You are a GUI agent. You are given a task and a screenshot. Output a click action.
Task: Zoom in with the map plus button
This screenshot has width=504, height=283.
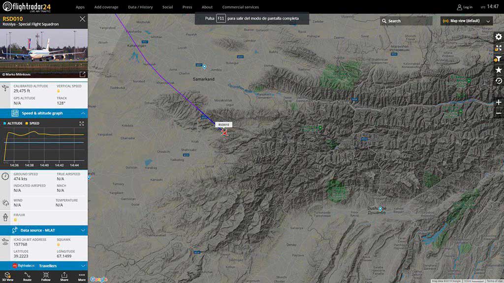[x=499, y=102]
